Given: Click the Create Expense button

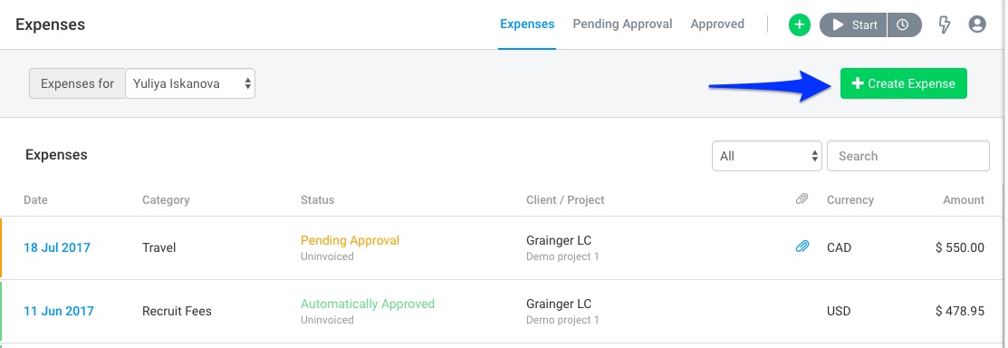Looking at the screenshot, I should click(903, 83).
